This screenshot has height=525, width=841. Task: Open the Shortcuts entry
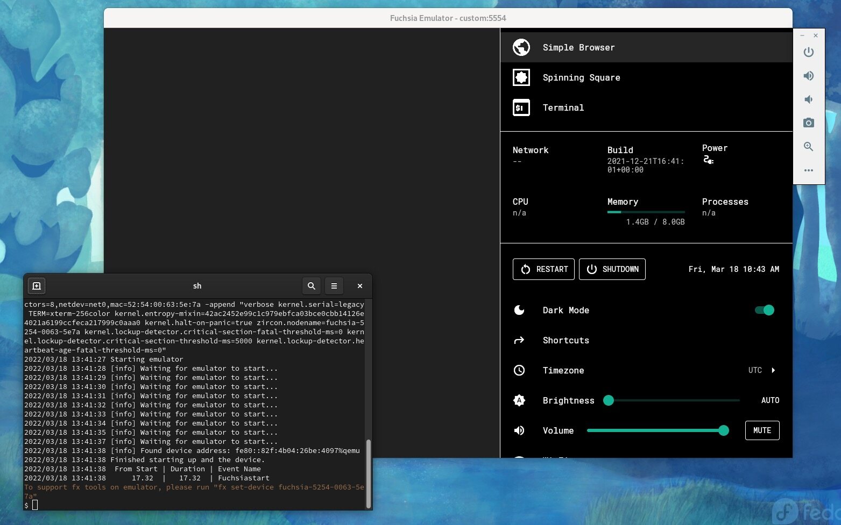[566, 340]
